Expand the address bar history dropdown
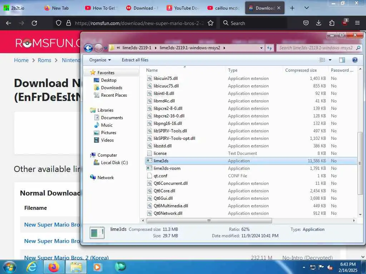The image size is (366, 274). coord(261,48)
